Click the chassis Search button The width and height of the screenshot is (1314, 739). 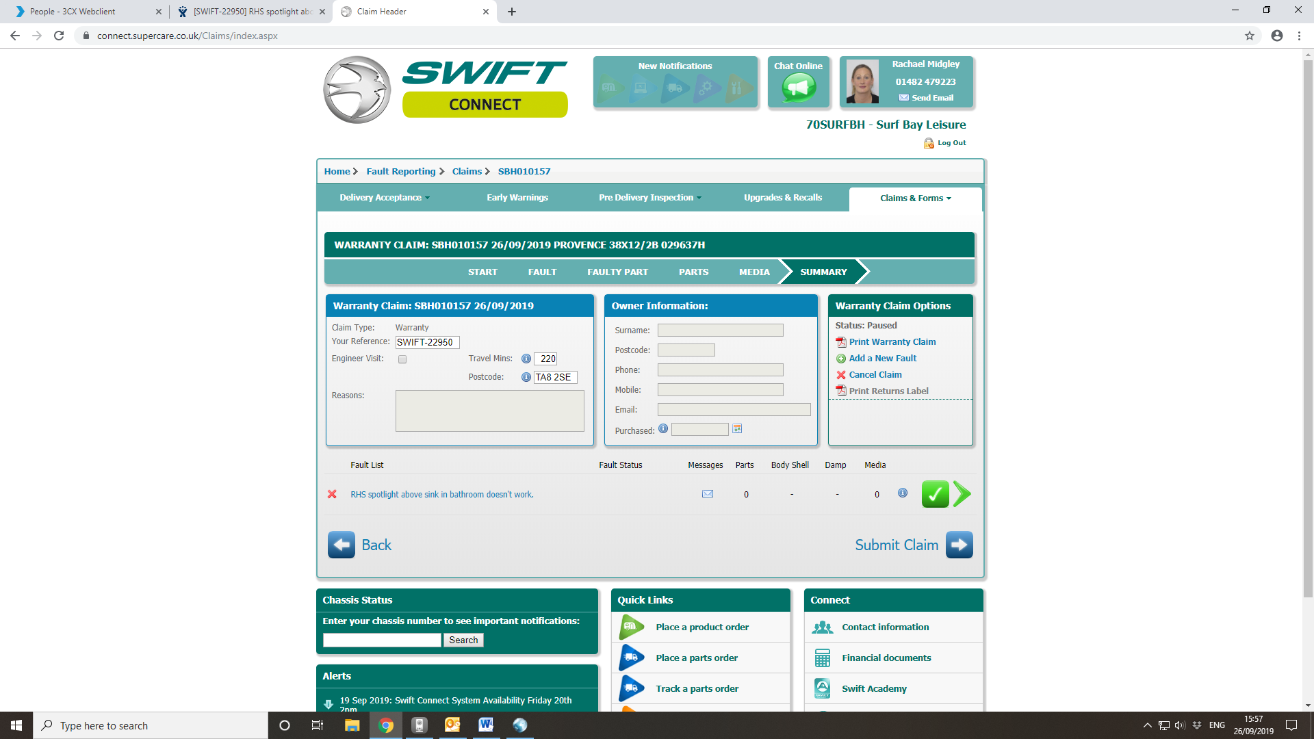click(463, 640)
